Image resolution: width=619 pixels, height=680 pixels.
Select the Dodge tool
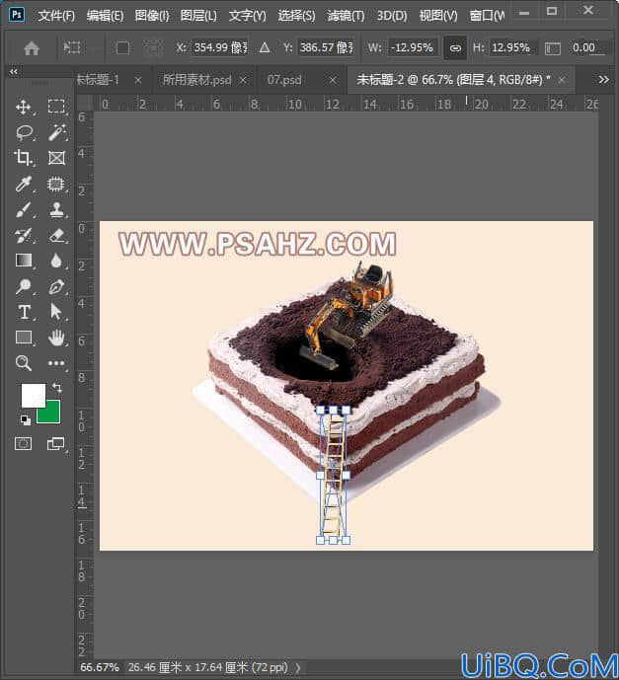coord(23,286)
